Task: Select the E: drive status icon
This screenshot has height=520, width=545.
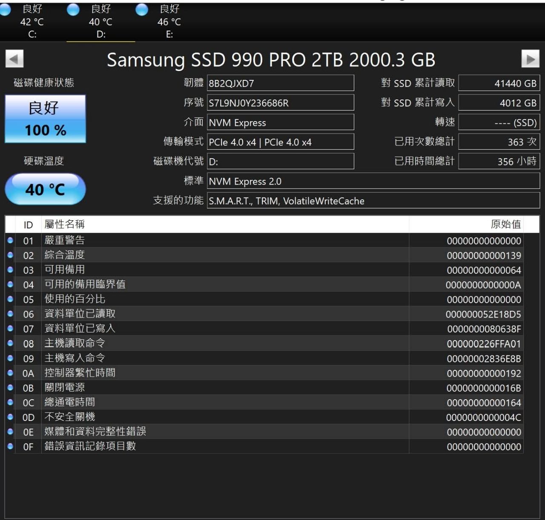Action: coord(142,10)
